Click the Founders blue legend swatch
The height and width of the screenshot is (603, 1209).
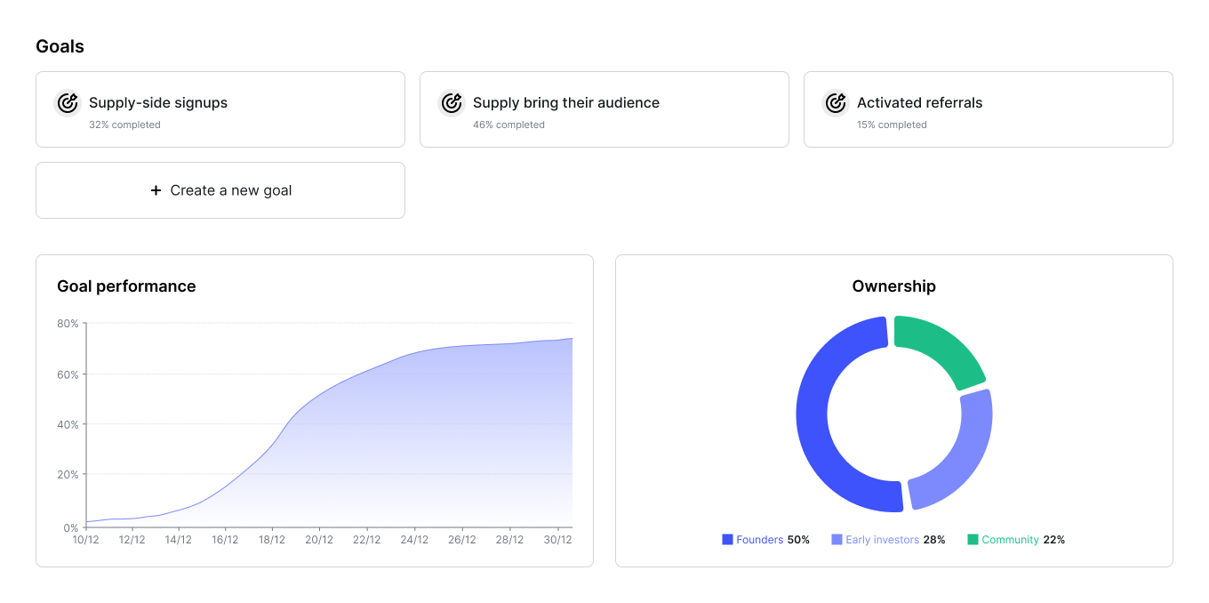(x=727, y=540)
